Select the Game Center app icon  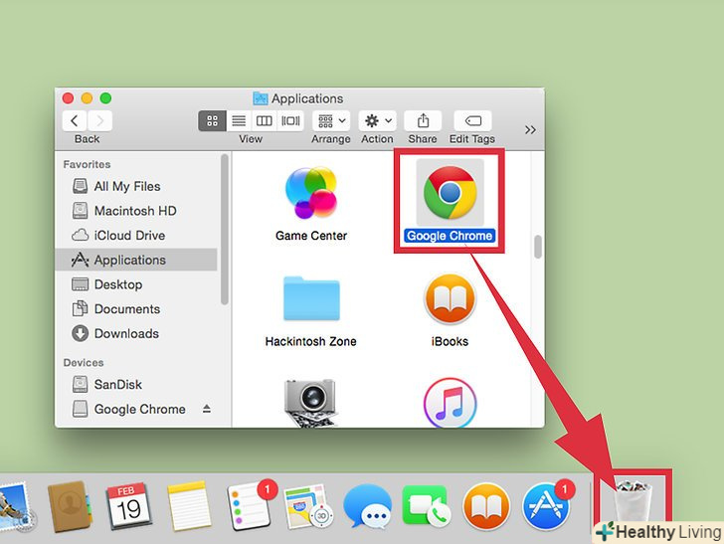pos(311,192)
